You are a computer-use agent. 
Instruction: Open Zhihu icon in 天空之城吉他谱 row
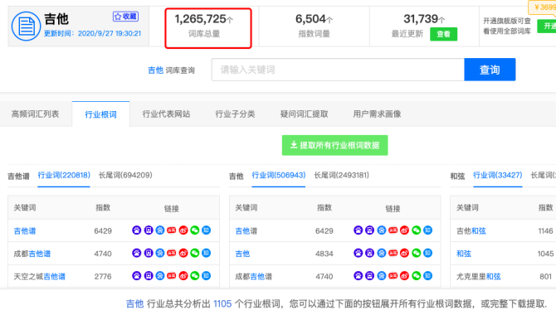pos(207,276)
